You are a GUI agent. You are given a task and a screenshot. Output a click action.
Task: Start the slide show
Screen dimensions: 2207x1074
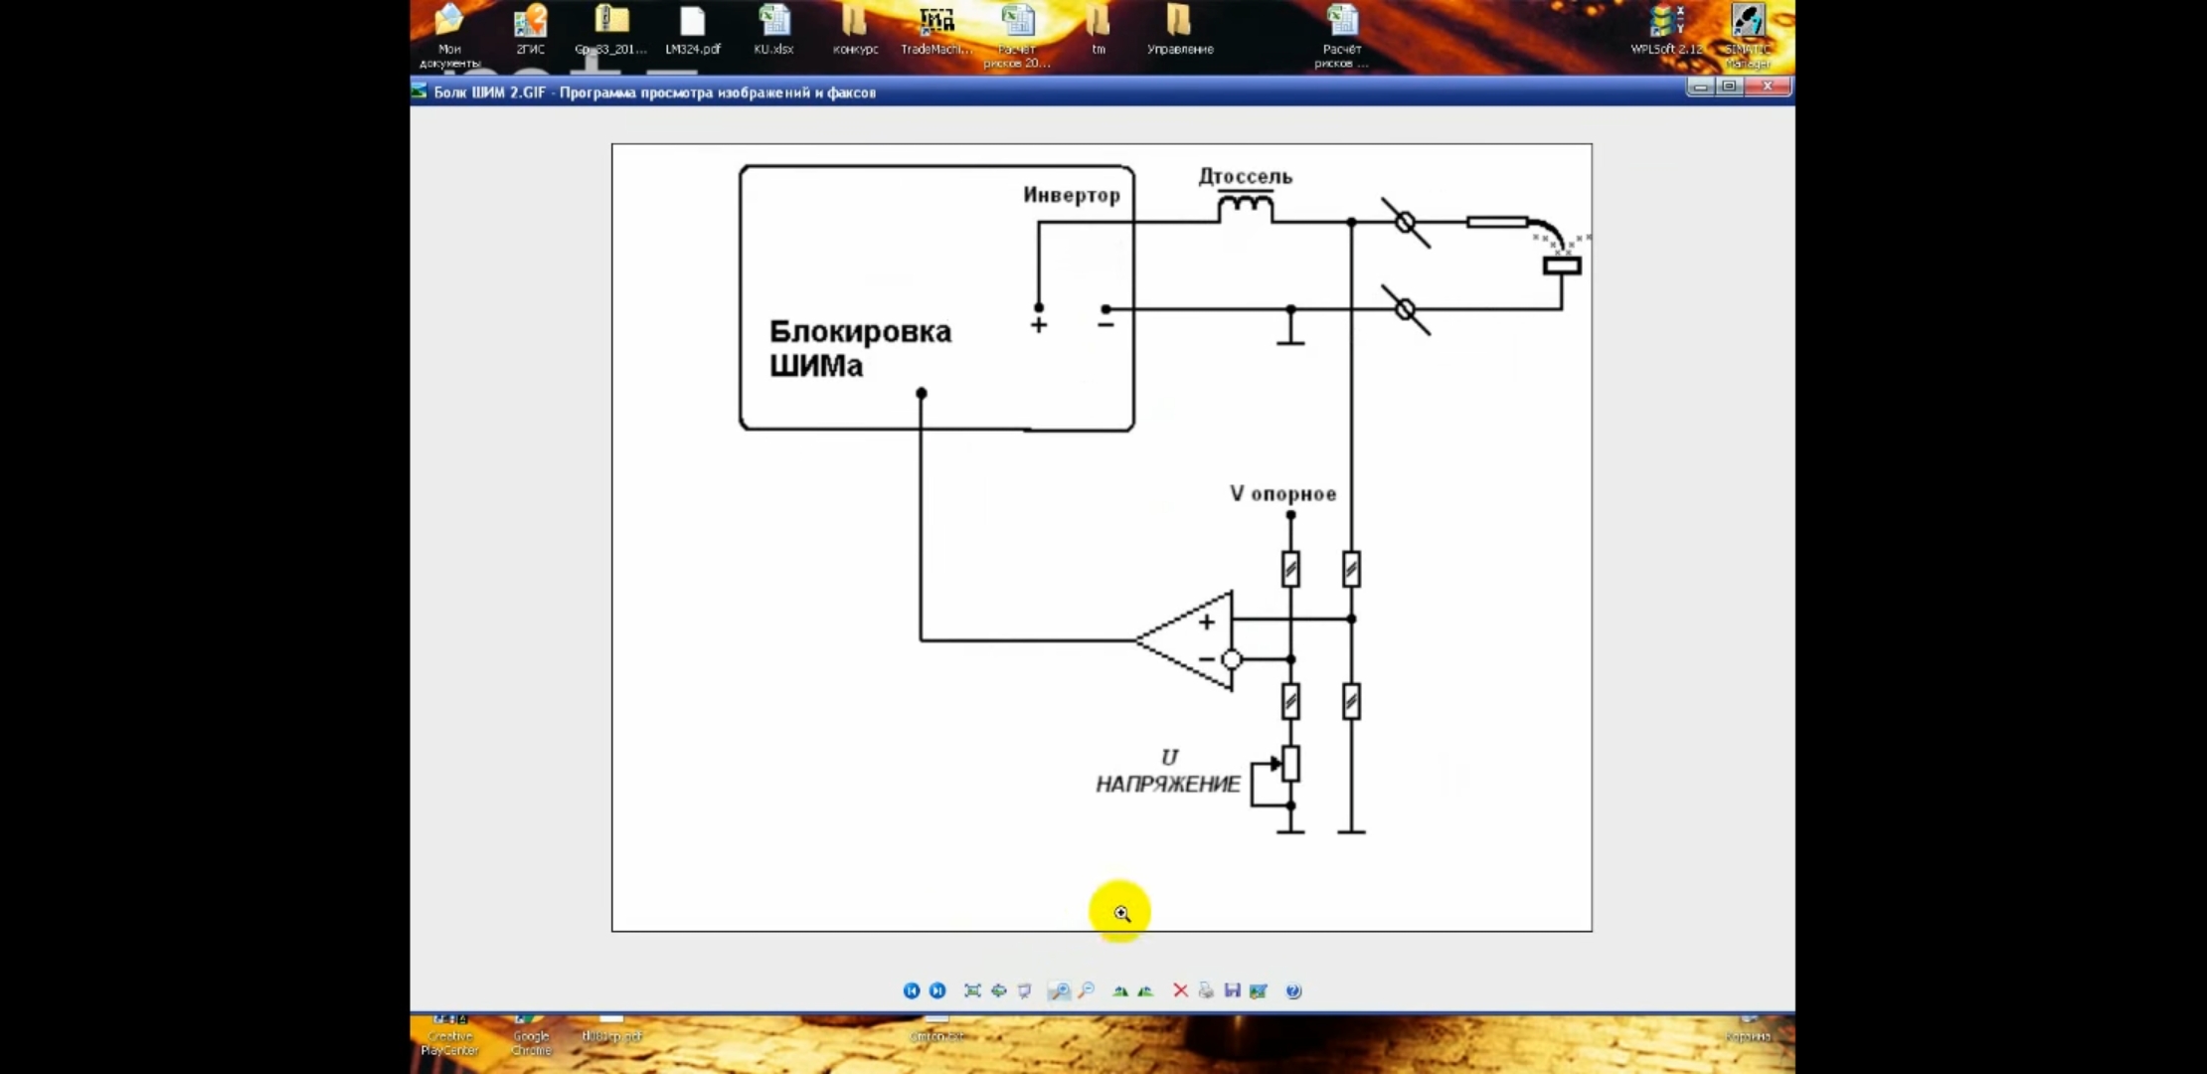(x=1025, y=990)
